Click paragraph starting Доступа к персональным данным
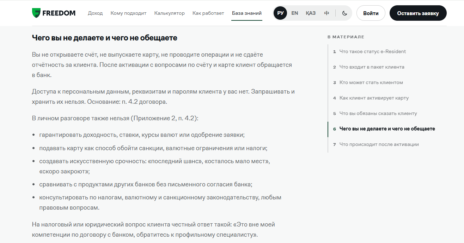This screenshot has width=464, height=243. (163, 97)
